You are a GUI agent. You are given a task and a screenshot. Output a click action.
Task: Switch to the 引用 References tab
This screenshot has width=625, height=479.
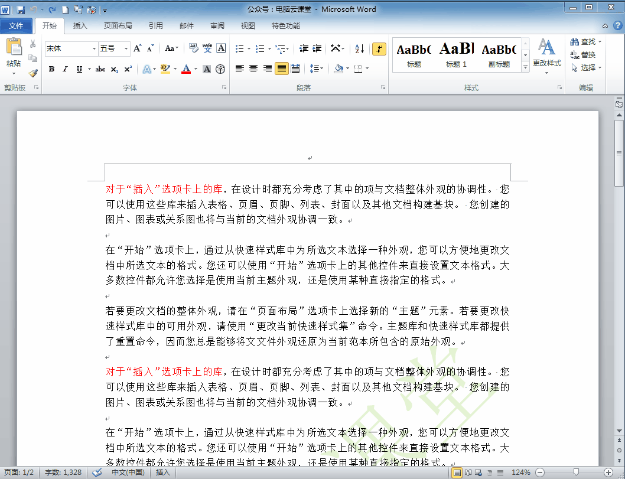pyautogui.click(x=156, y=26)
